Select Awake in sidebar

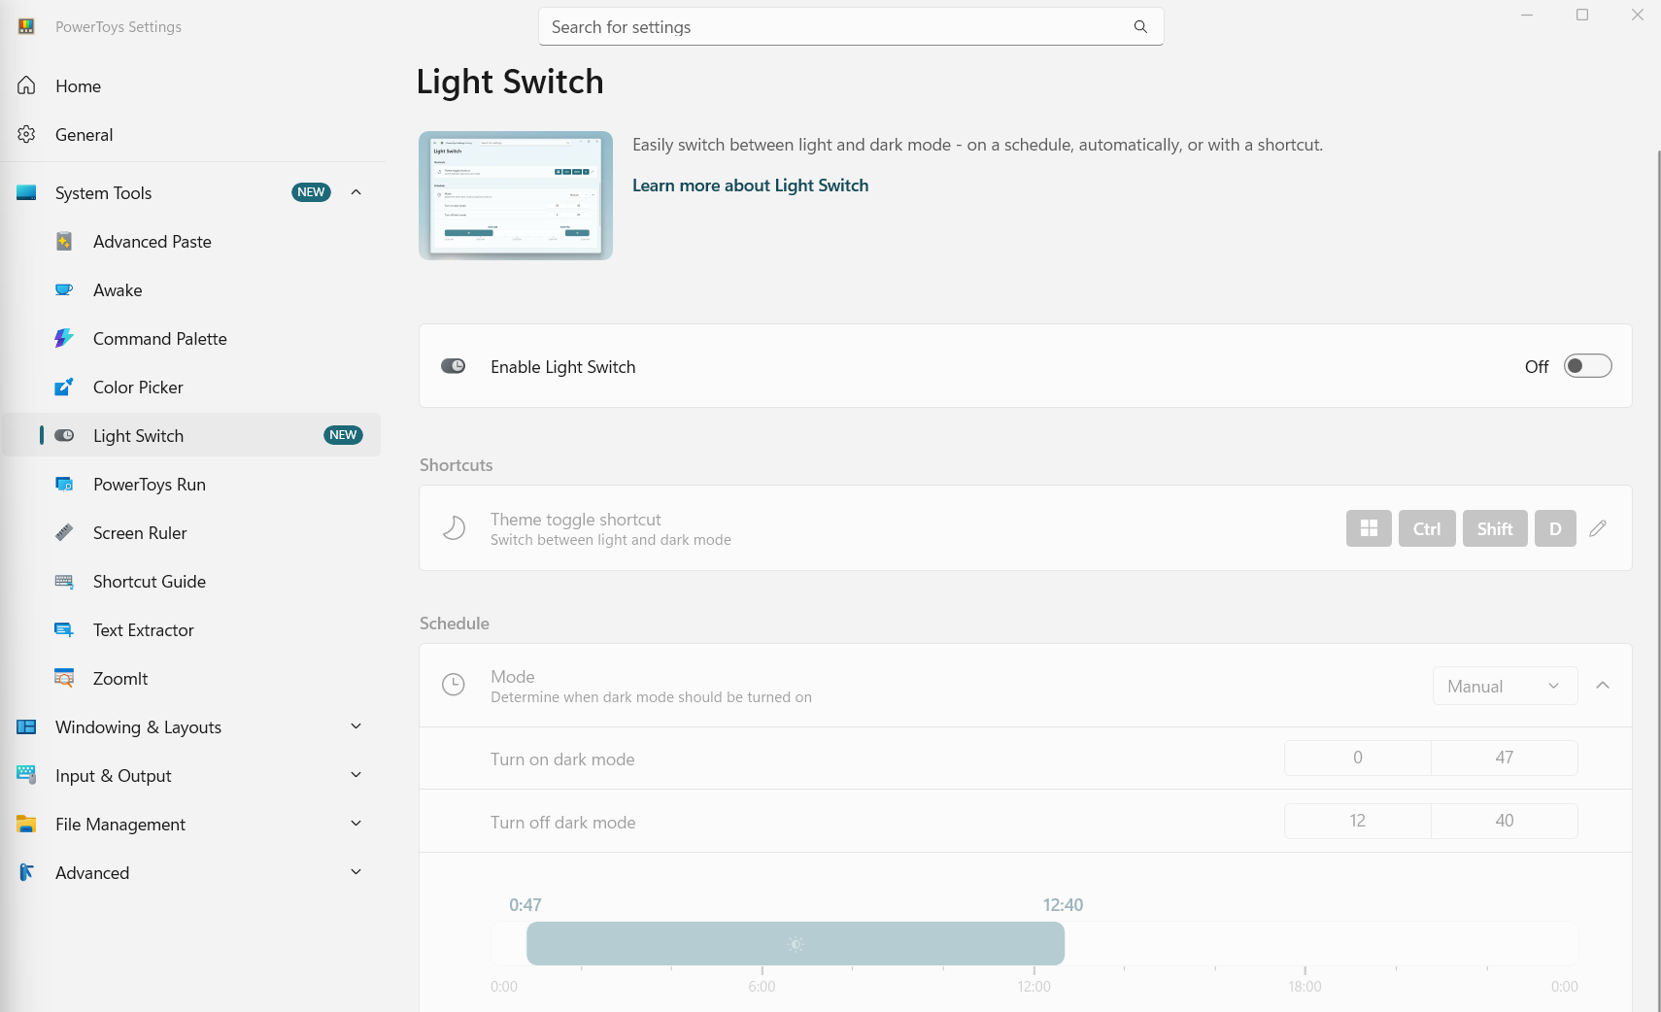(x=192, y=289)
